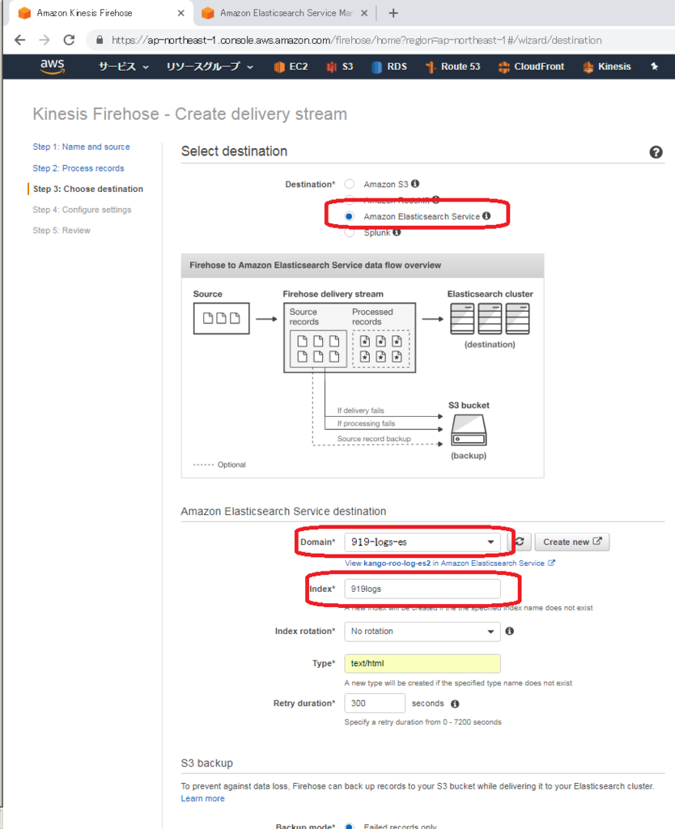Screen dimensions: 675x829
Task: Refresh the domain list
Action: (520, 542)
